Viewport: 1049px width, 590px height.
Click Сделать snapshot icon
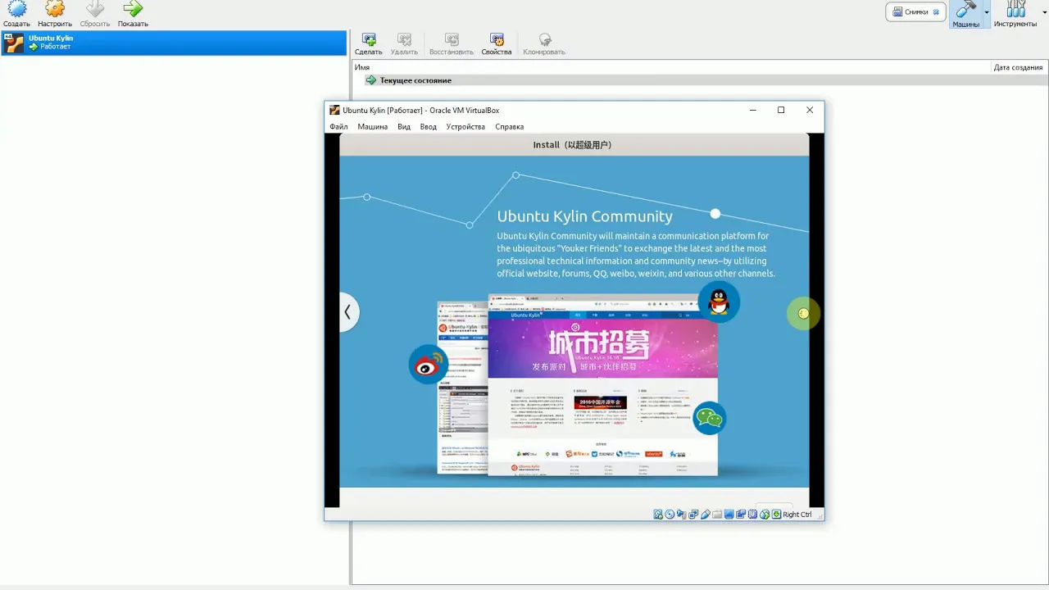click(x=369, y=39)
